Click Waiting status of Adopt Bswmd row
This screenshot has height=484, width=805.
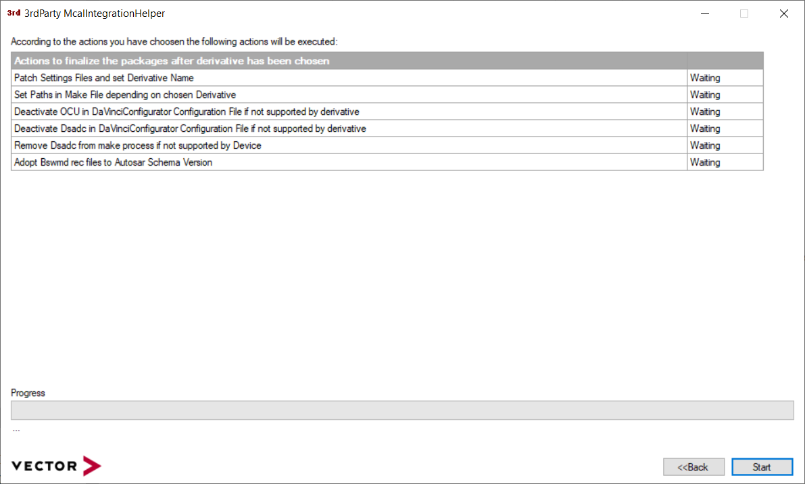click(x=705, y=162)
